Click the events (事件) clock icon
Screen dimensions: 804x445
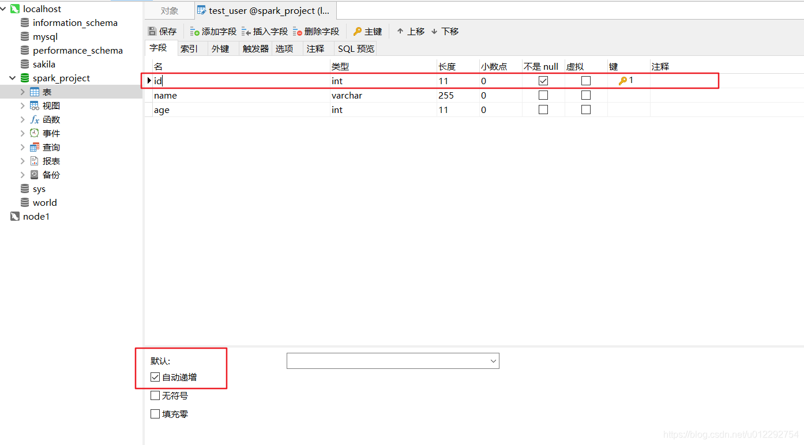click(x=35, y=133)
